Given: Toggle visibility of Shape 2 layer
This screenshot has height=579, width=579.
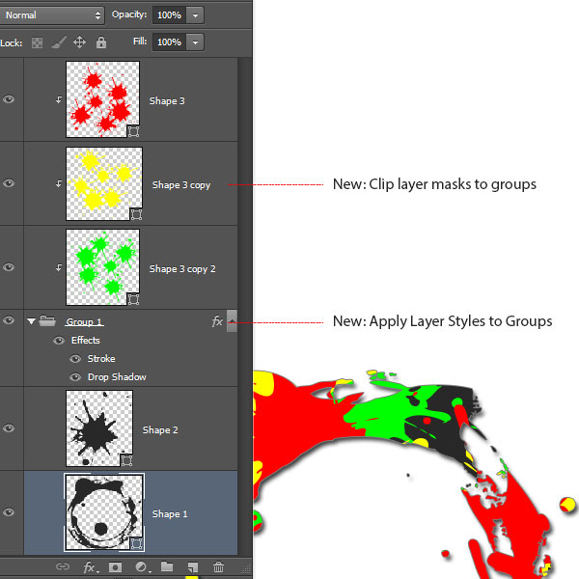Looking at the screenshot, I should coord(10,430).
